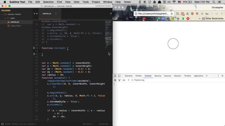Open the Network tab in DevTools

point(178,76)
